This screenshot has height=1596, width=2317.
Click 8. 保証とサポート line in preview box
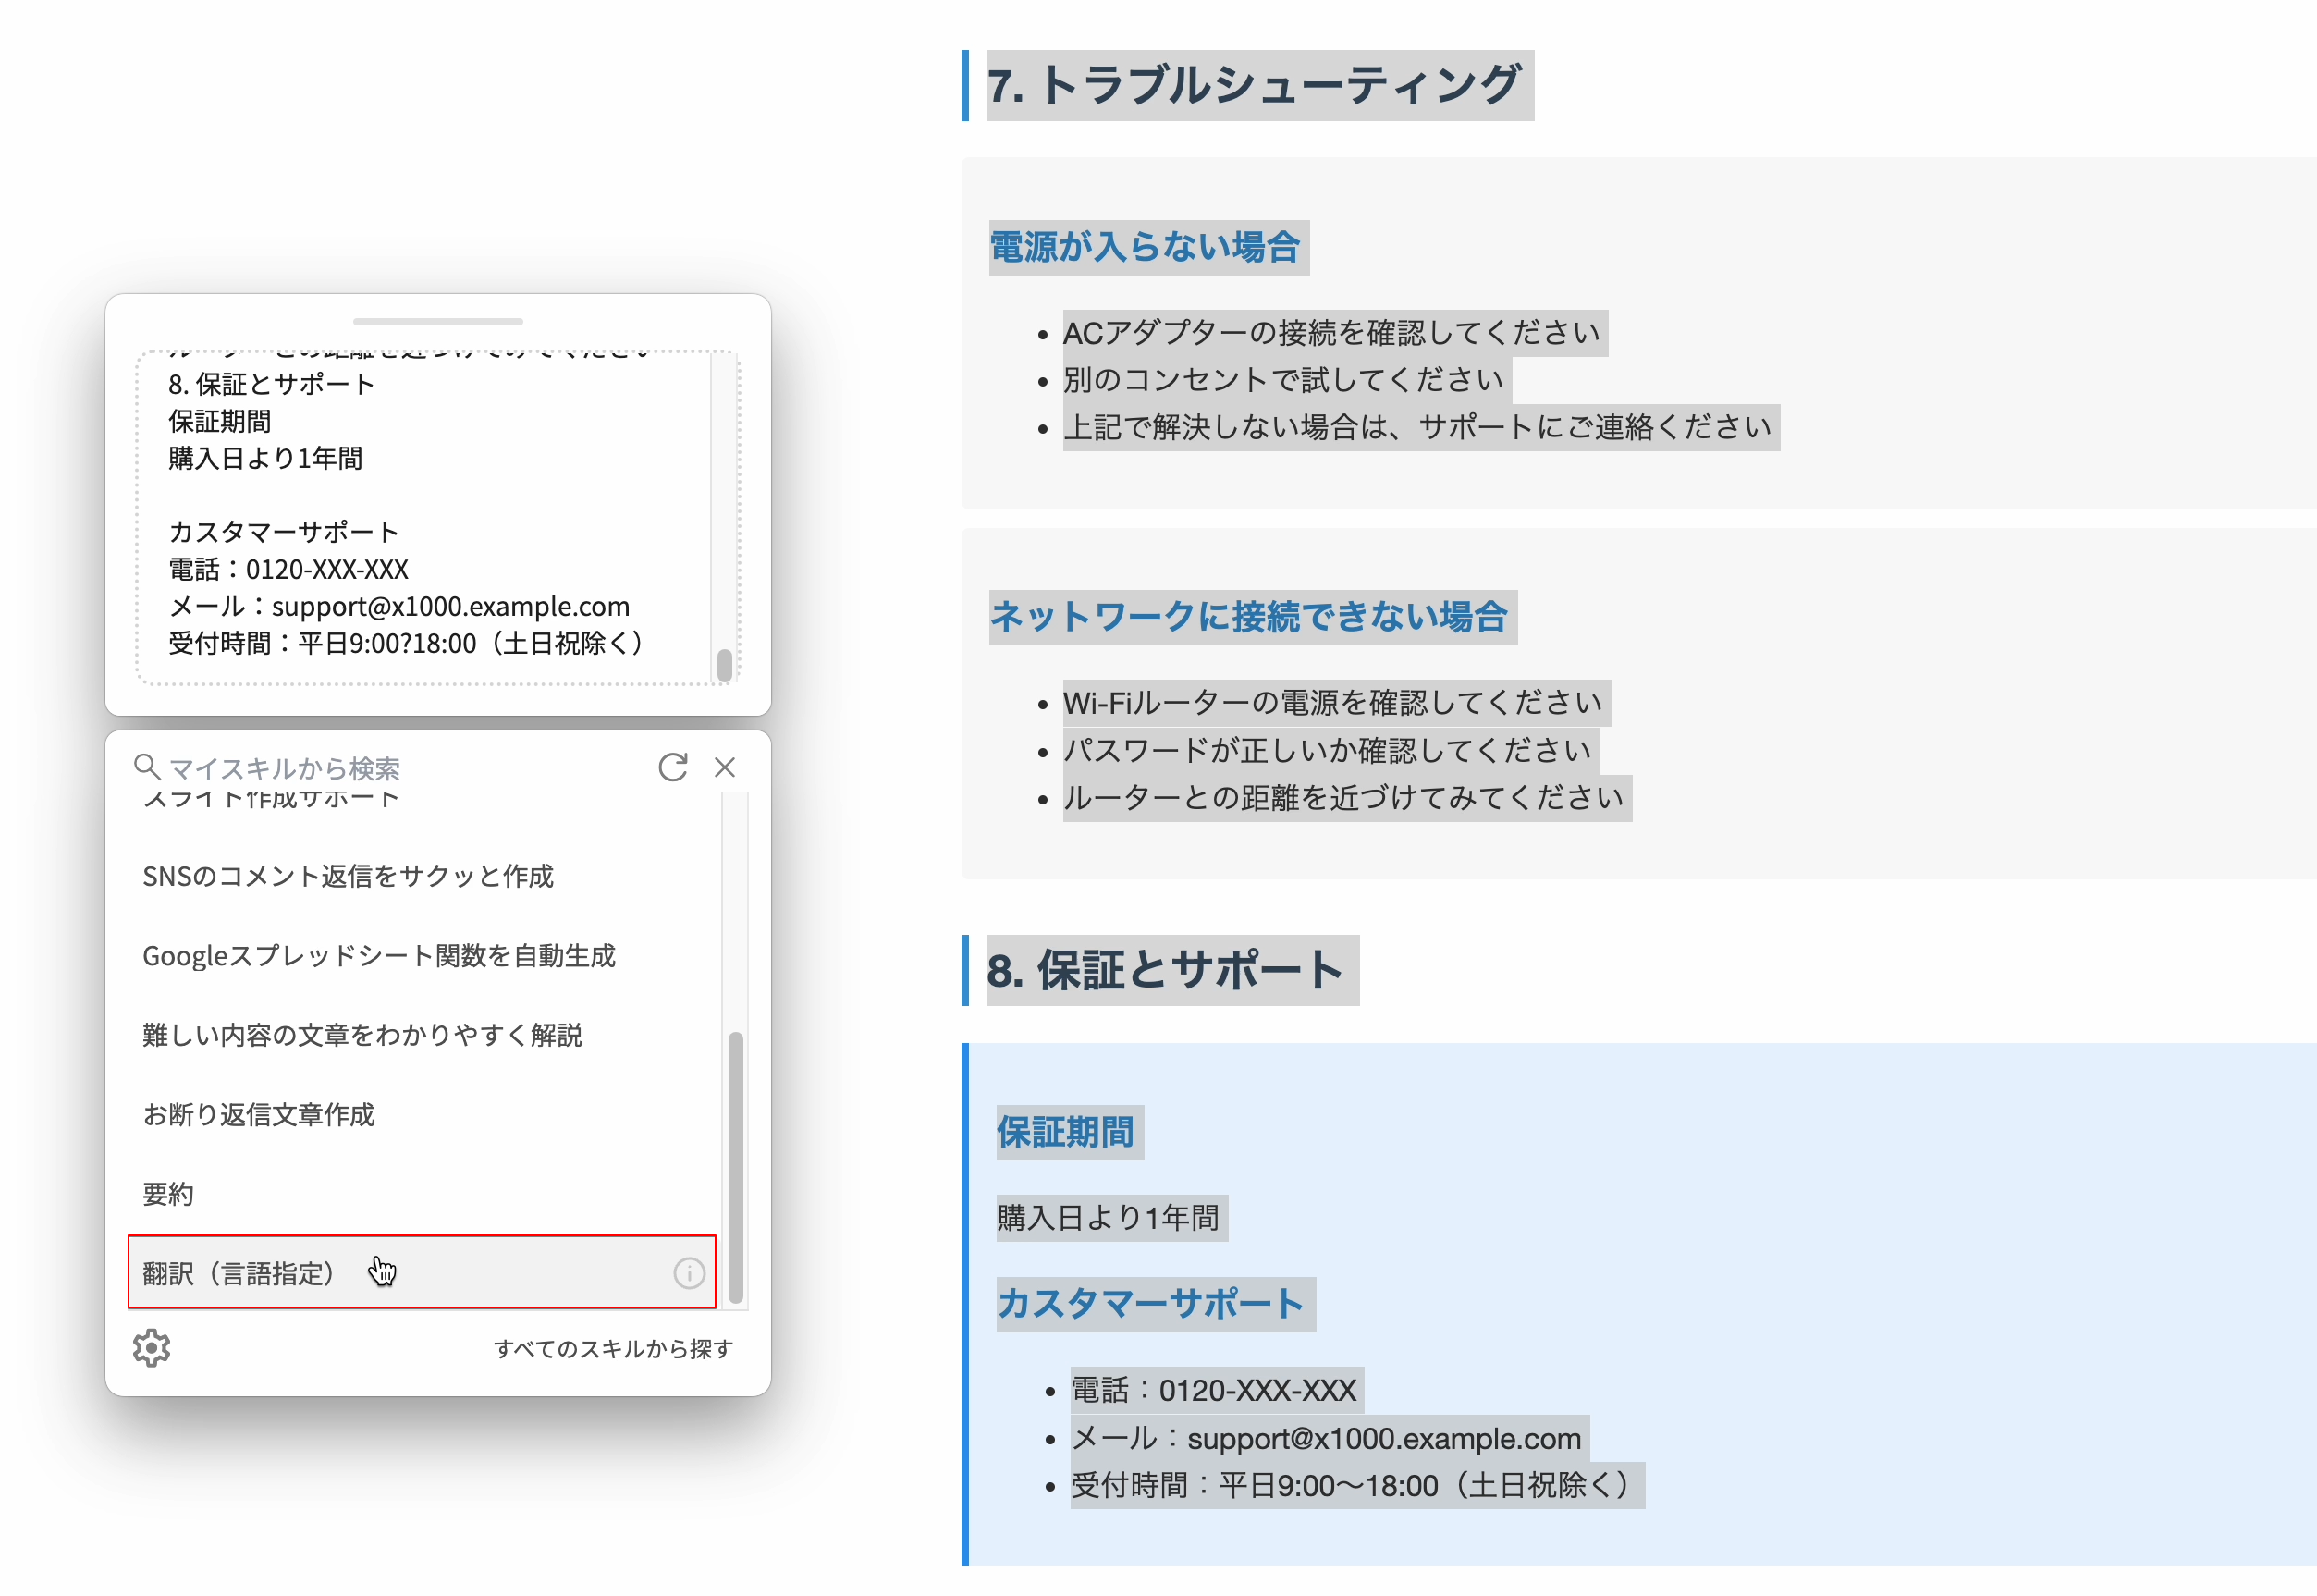(272, 384)
